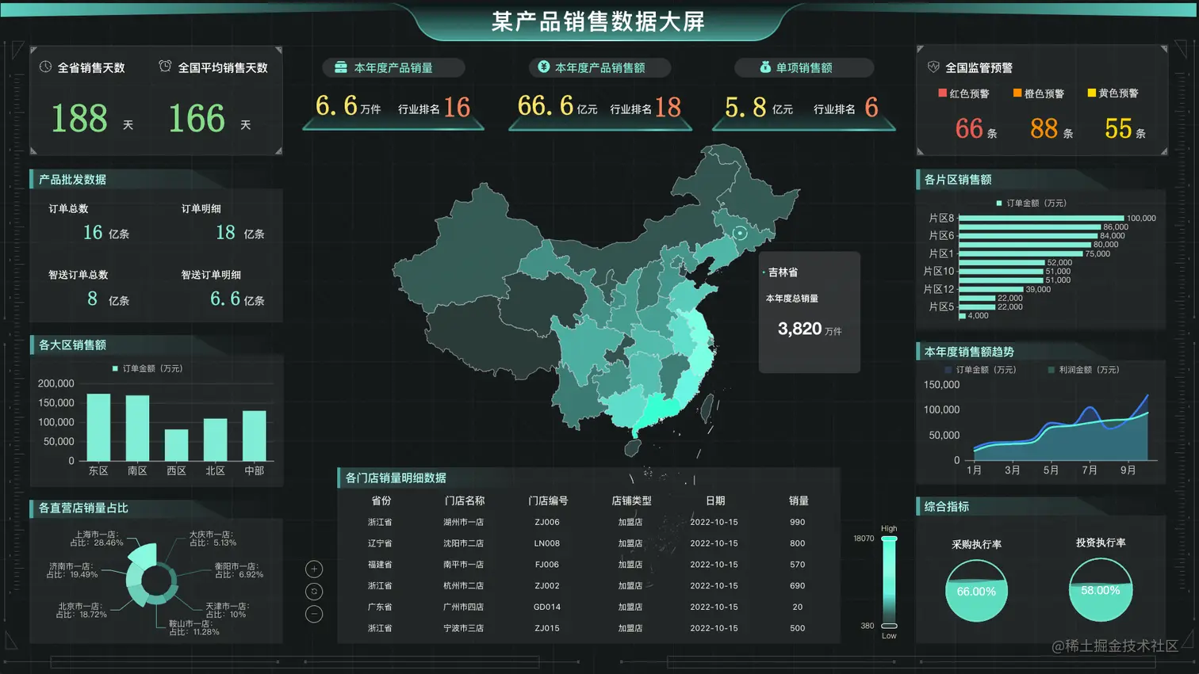Click the 南平市一店 store name
Image resolution: width=1199 pixels, height=674 pixels.
[x=464, y=565]
